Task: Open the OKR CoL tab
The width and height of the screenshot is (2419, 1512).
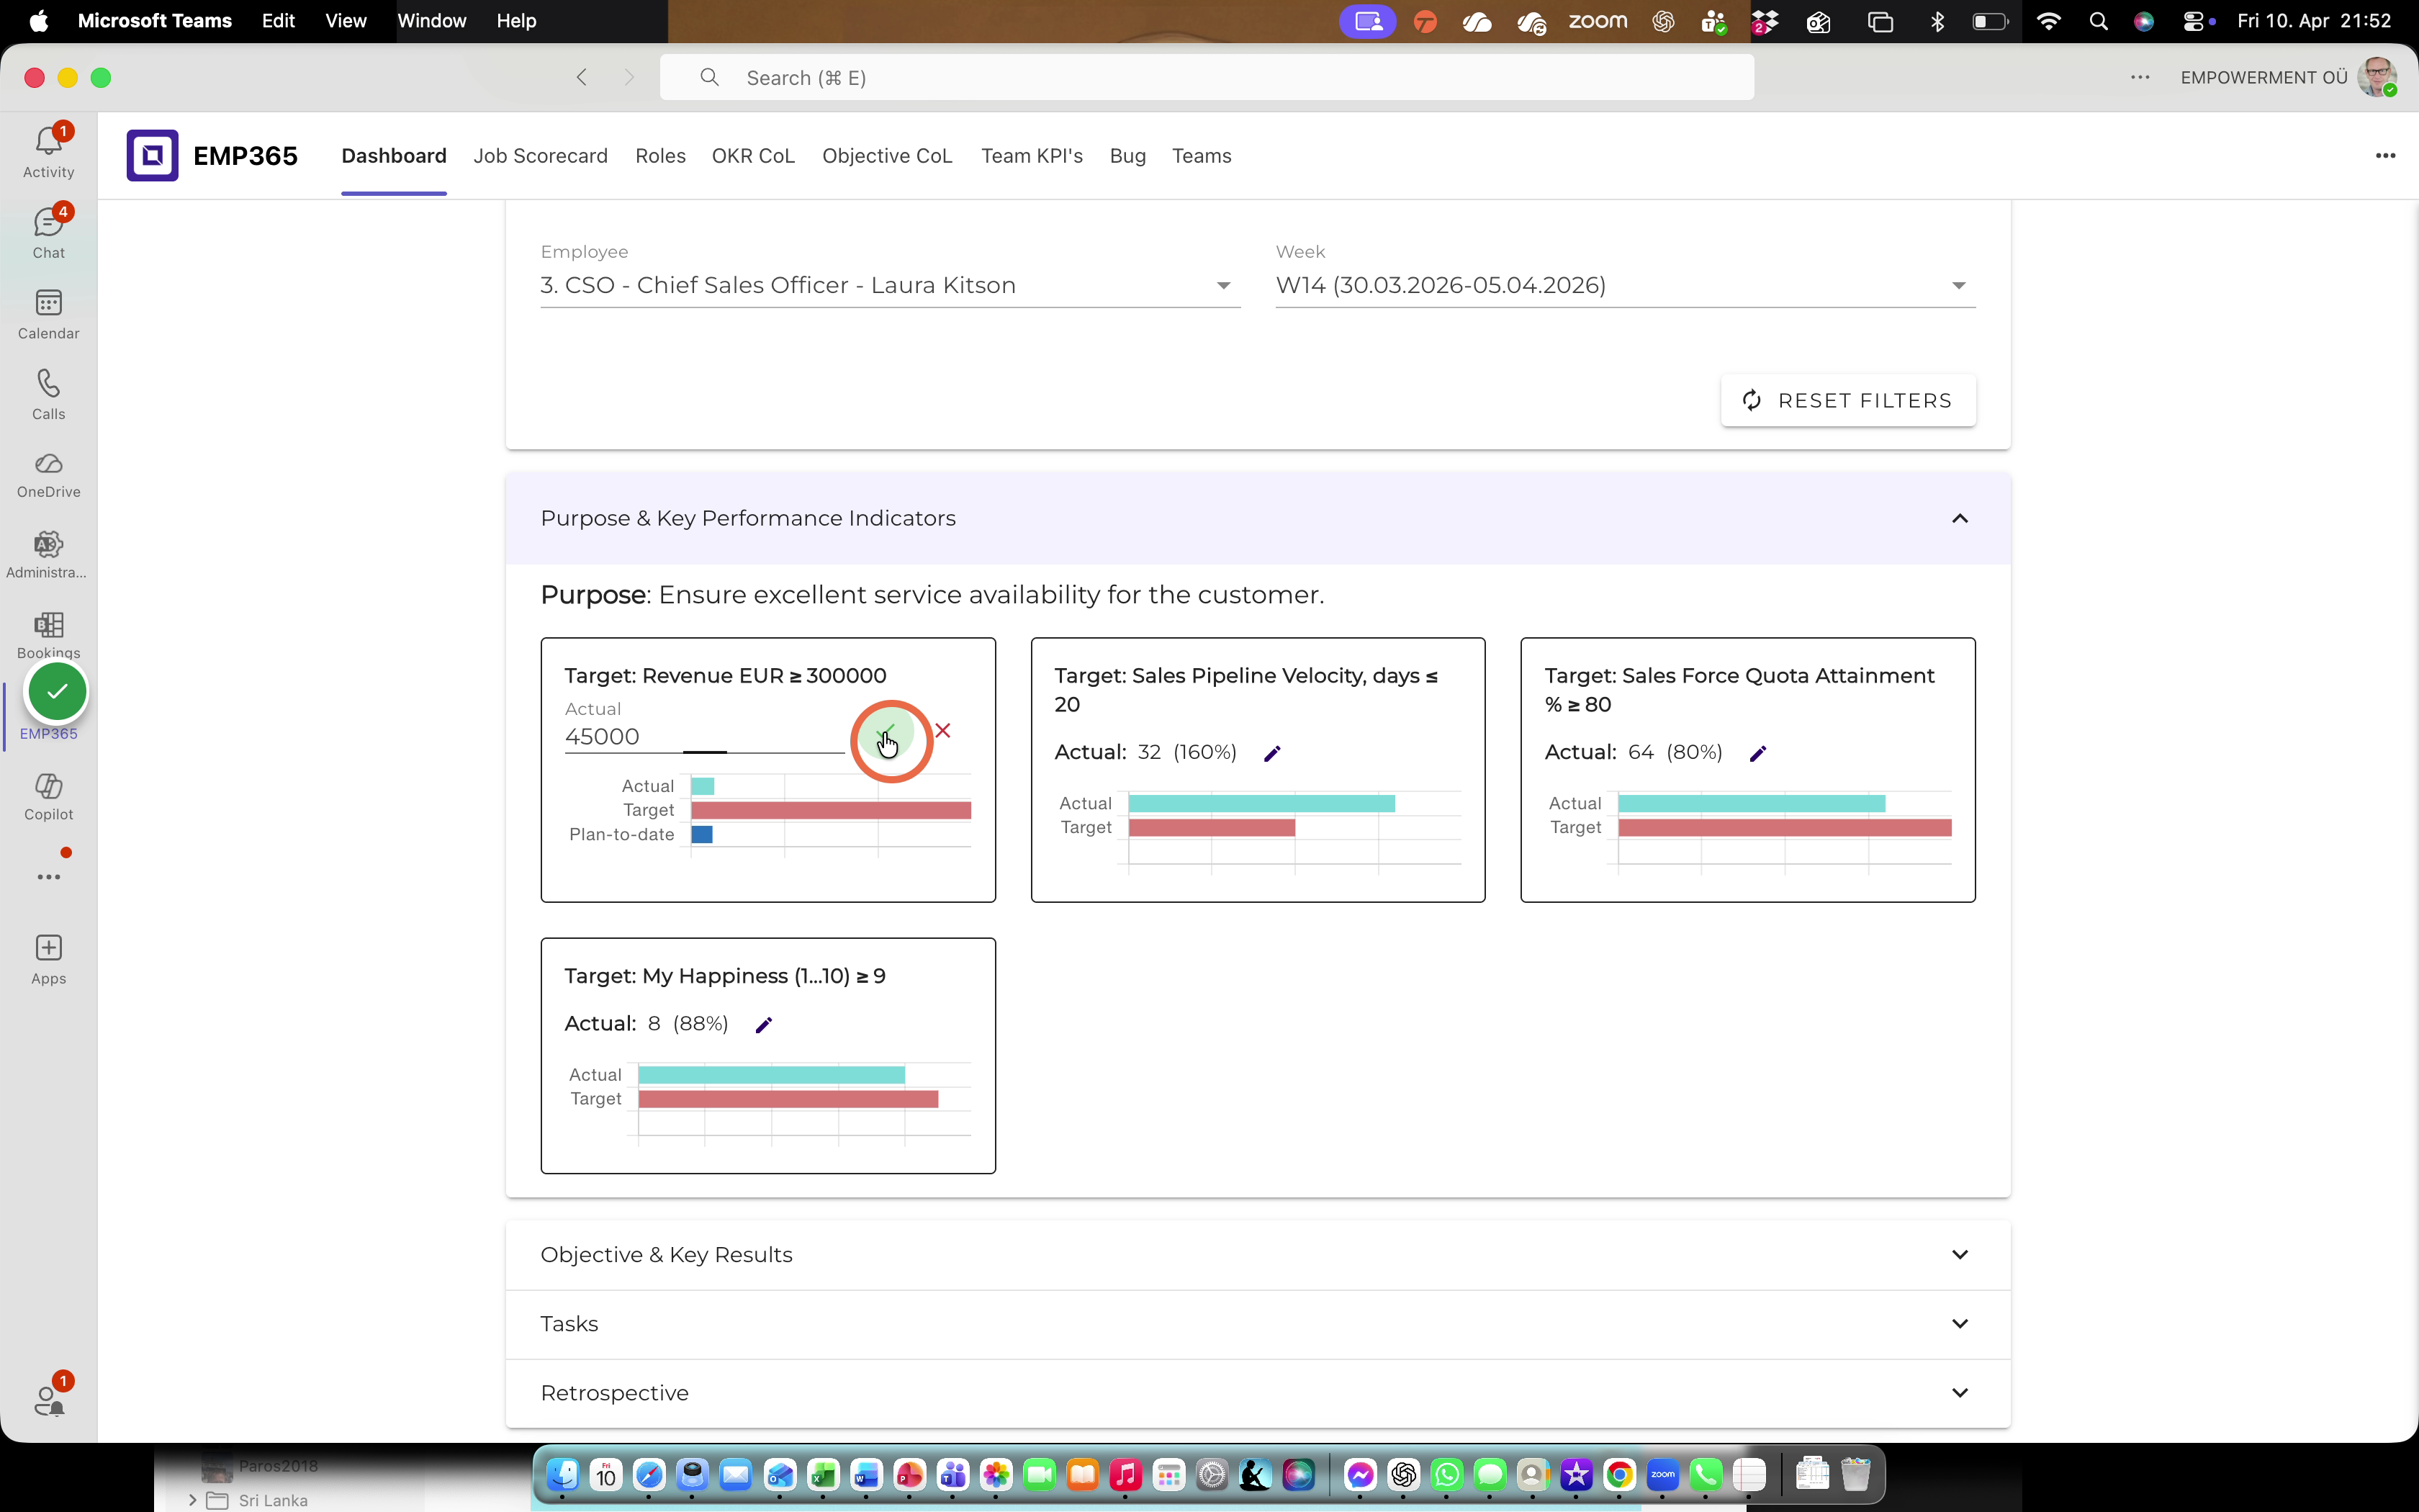Action: coord(752,156)
